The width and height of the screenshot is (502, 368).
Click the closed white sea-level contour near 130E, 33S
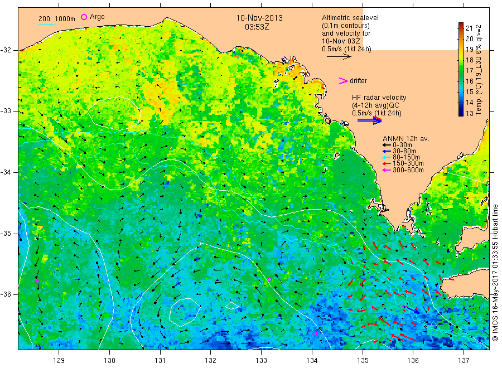[114, 113]
